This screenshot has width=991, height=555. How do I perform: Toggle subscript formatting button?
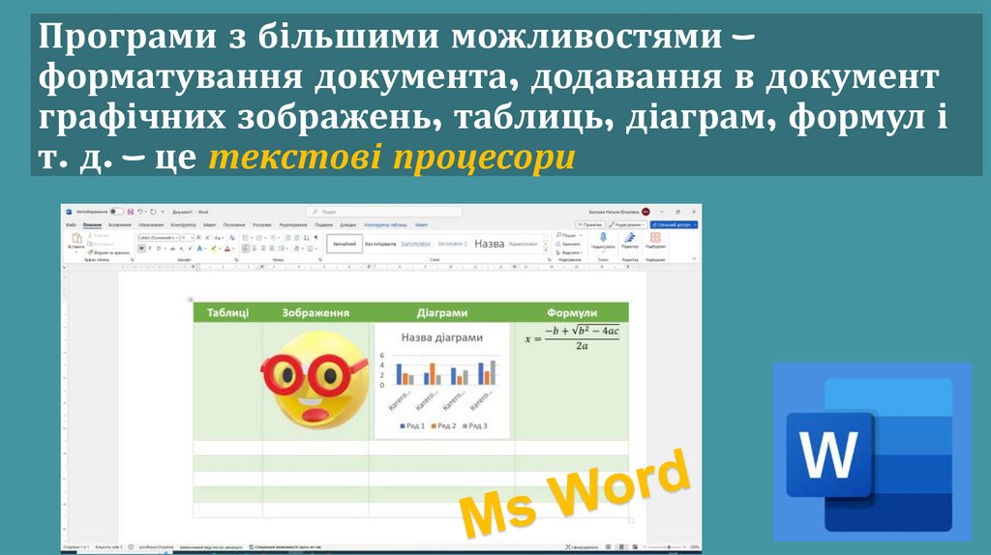[x=181, y=248]
